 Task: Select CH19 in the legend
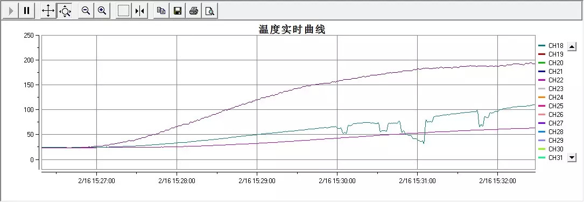click(551, 54)
